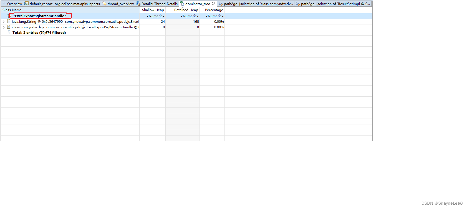Screen dimensions: 467x208
Task: Expand the java.lang.String @ 0x6c5647990 row
Action: 4,21
